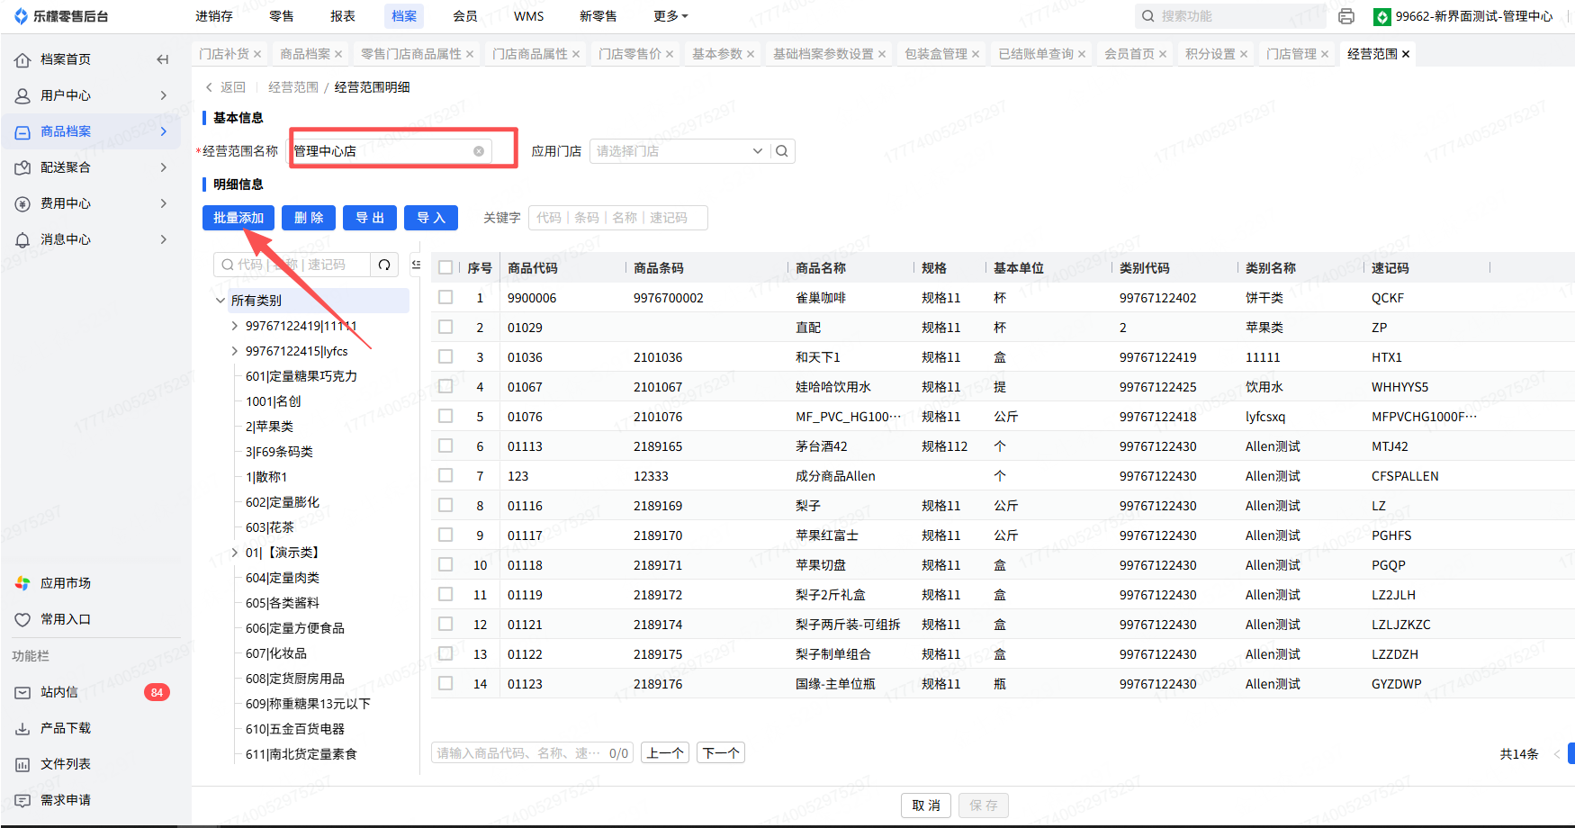Select the checkbox for 茅台酒42 row

click(x=445, y=446)
